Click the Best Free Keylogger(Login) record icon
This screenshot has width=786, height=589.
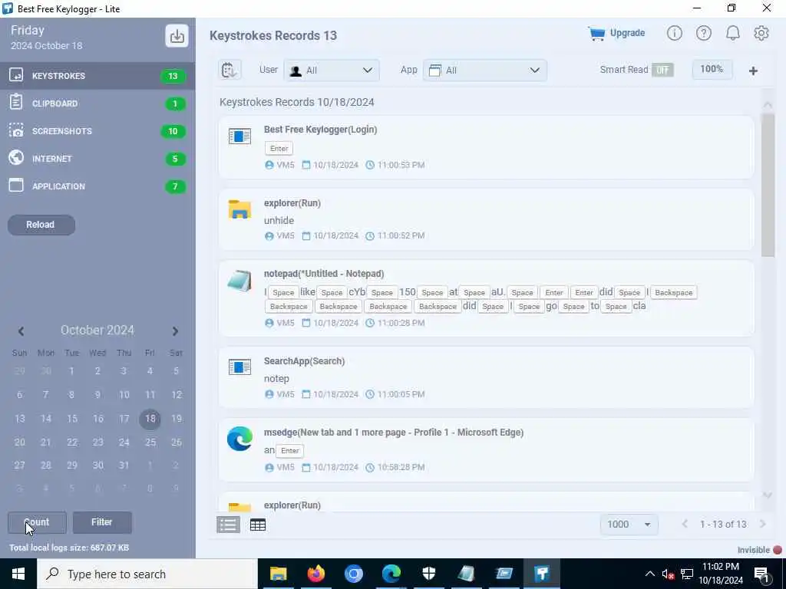tap(239, 136)
